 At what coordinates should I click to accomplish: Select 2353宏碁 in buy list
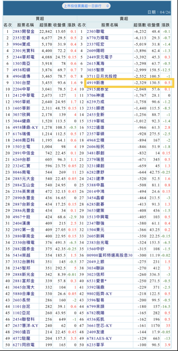pyautogui.click(x=21, y=38)
